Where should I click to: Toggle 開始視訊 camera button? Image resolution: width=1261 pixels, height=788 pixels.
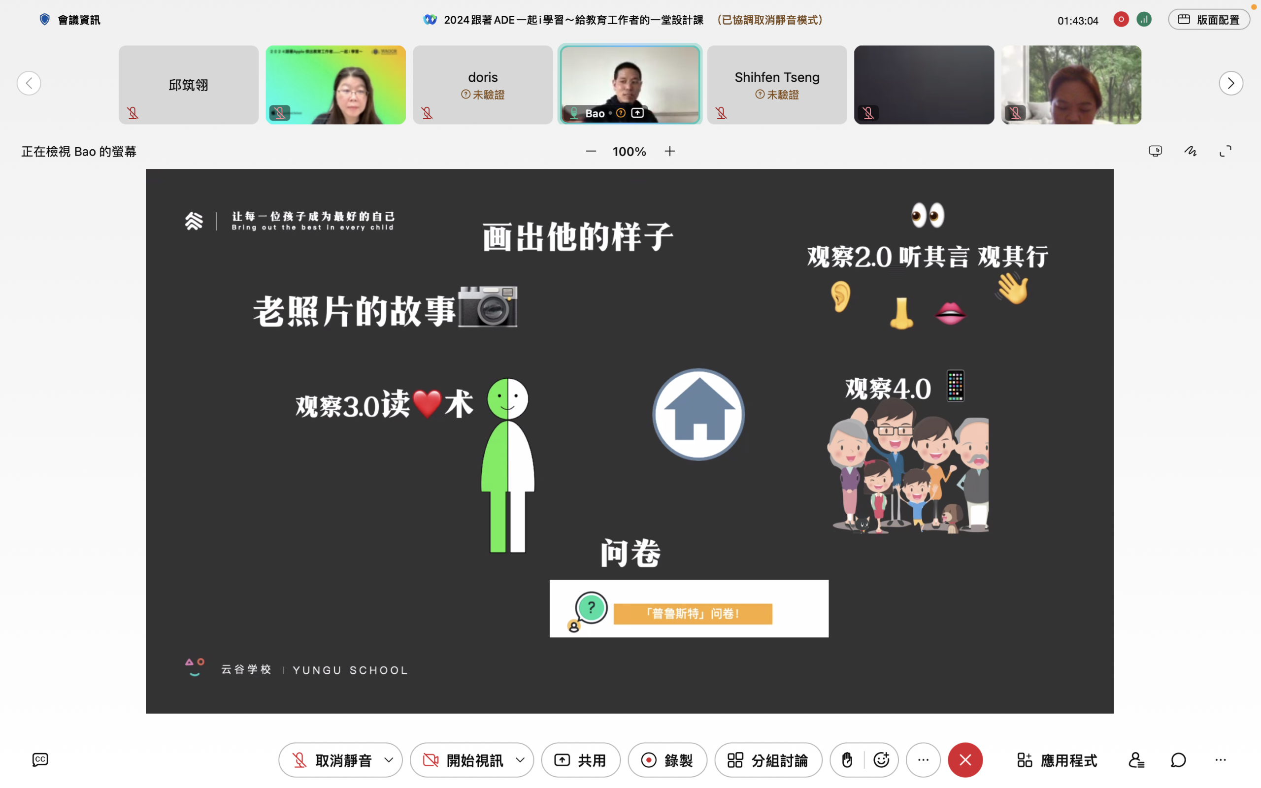click(x=463, y=760)
